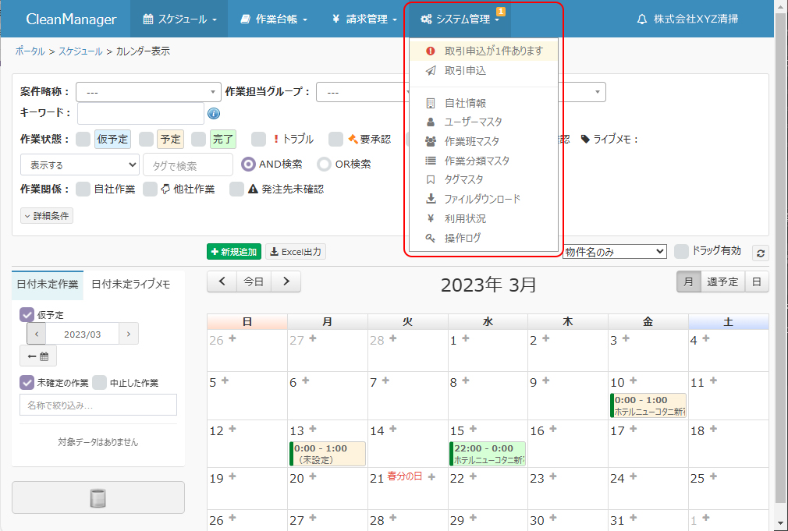Switch to 日付未定ライブメモ tab

pos(131,284)
